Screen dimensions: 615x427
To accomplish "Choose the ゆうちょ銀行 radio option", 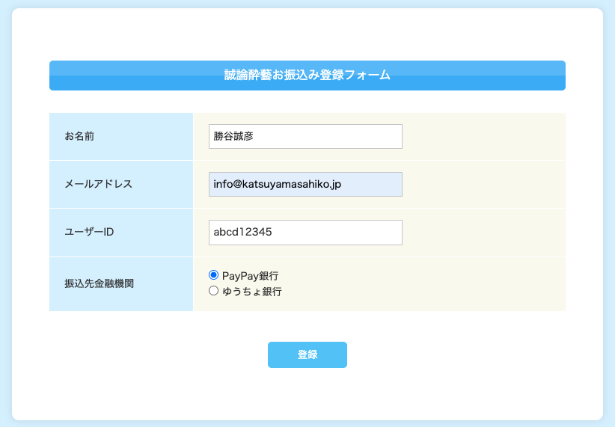I will (x=213, y=291).
